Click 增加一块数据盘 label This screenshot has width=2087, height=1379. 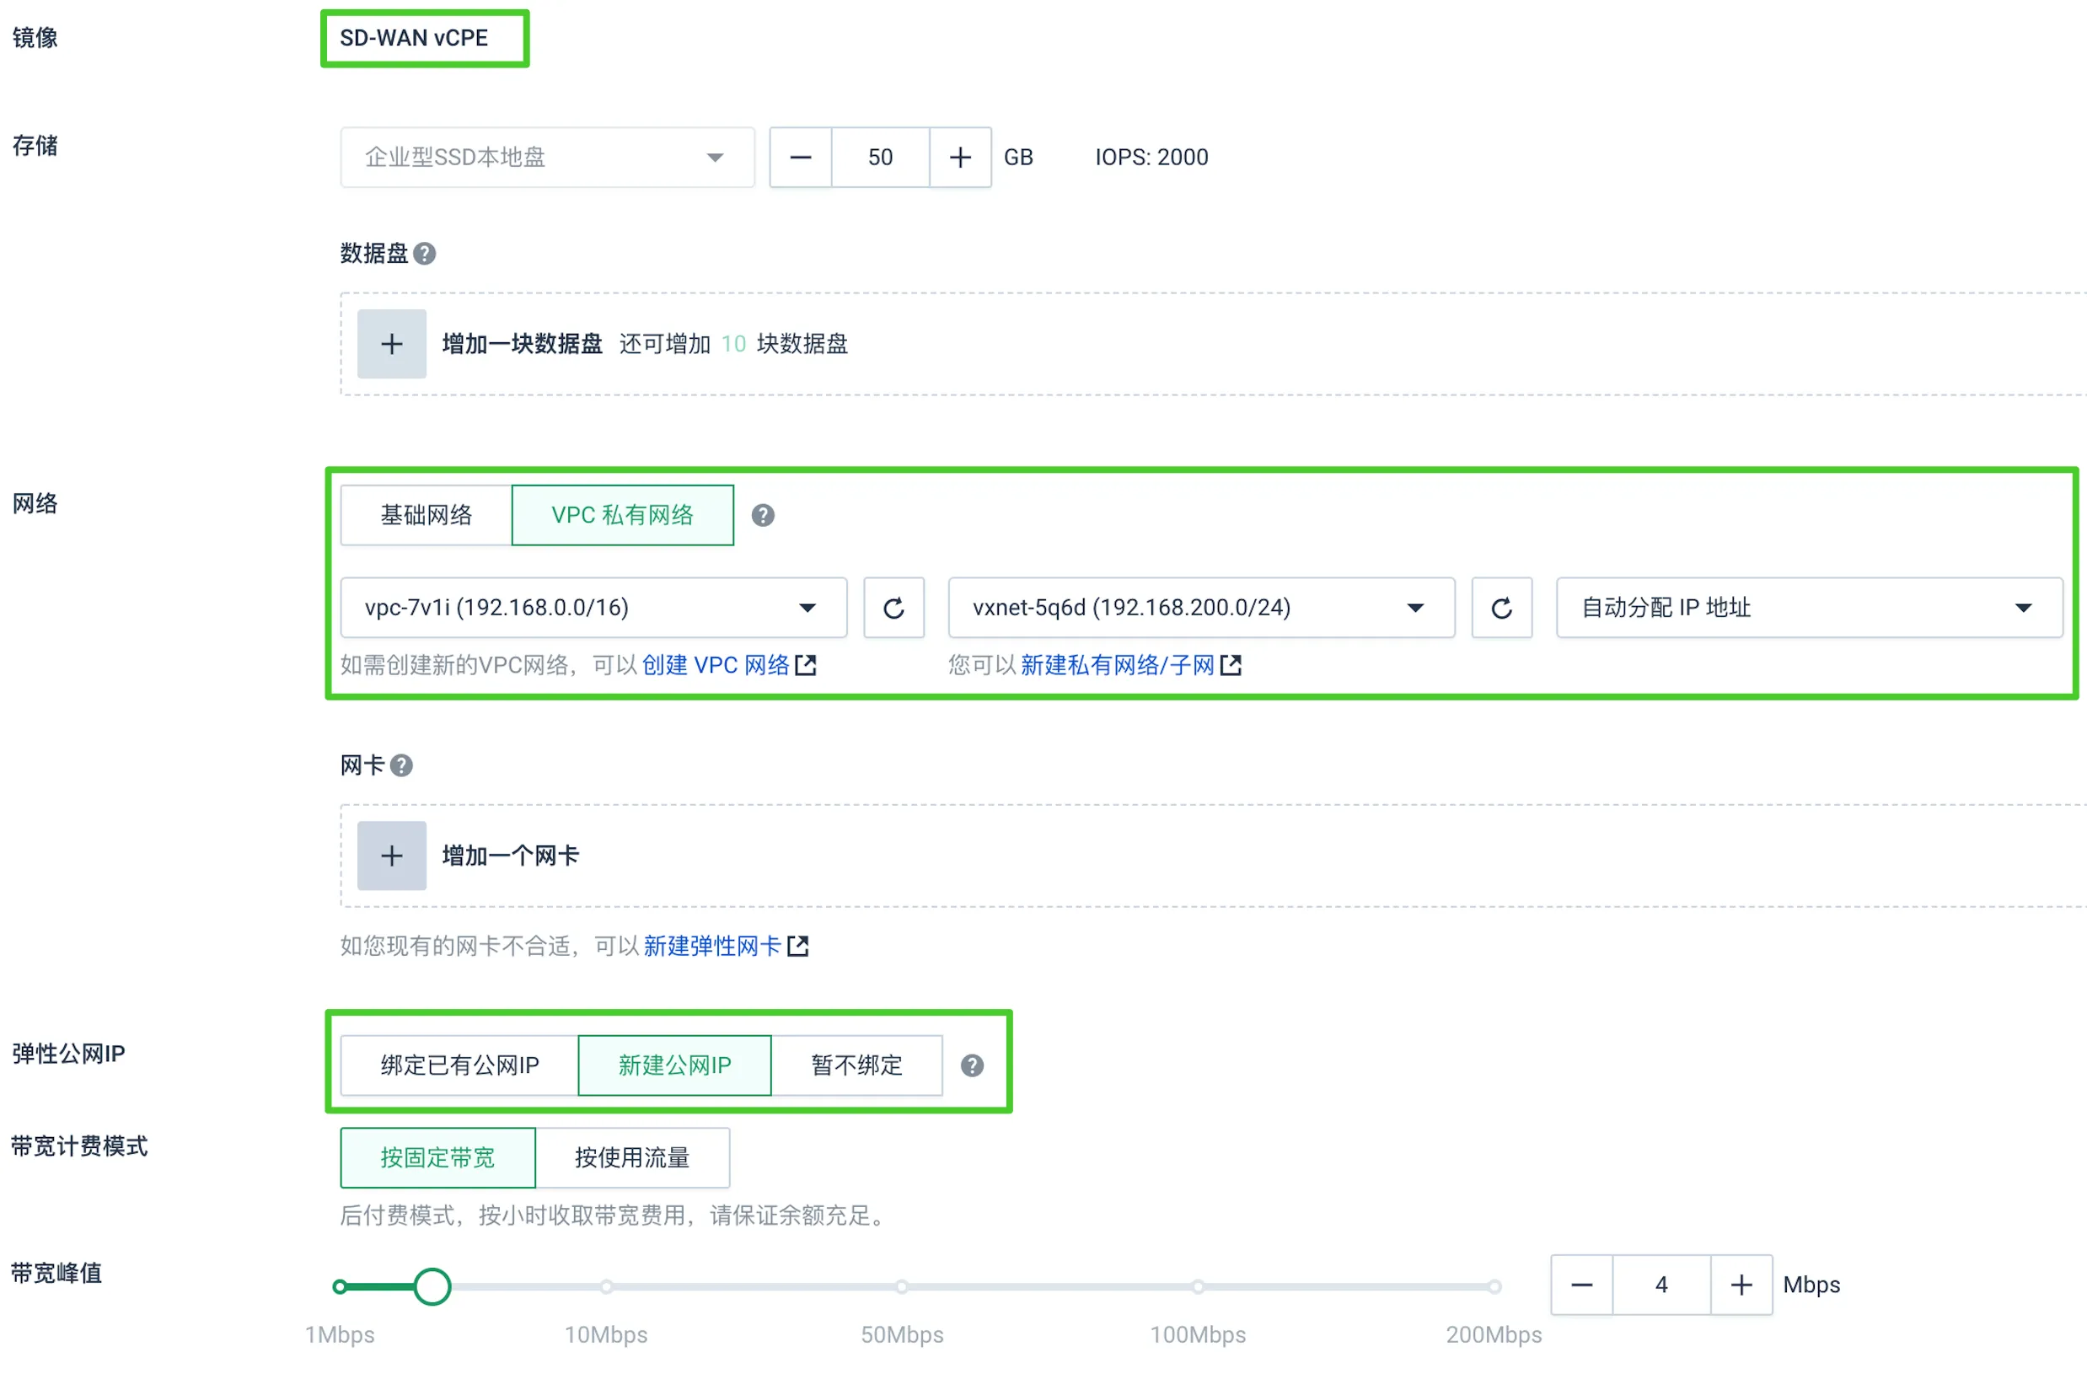(523, 344)
